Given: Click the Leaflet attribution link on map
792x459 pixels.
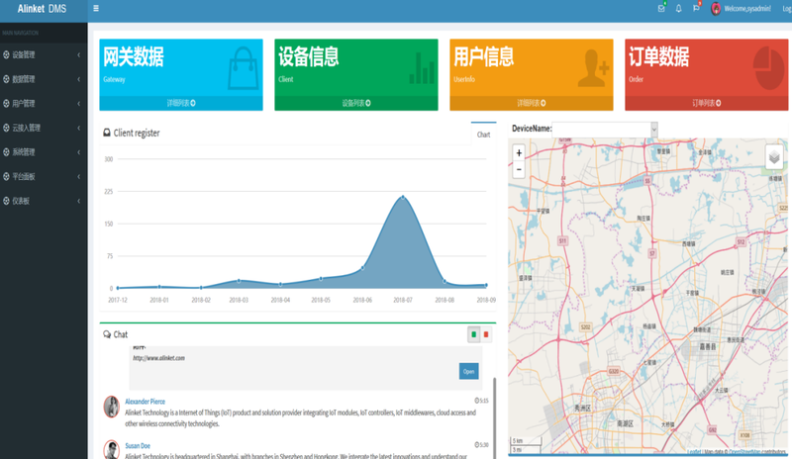Looking at the screenshot, I should coord(694,452).
